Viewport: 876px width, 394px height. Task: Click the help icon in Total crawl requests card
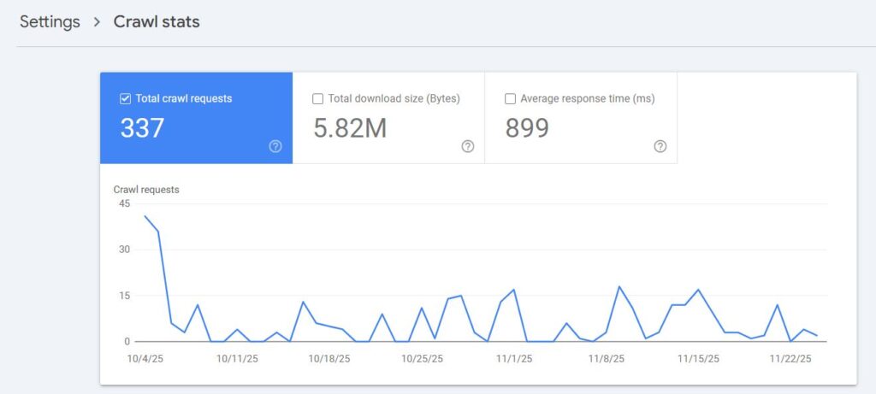coord(275,146)
